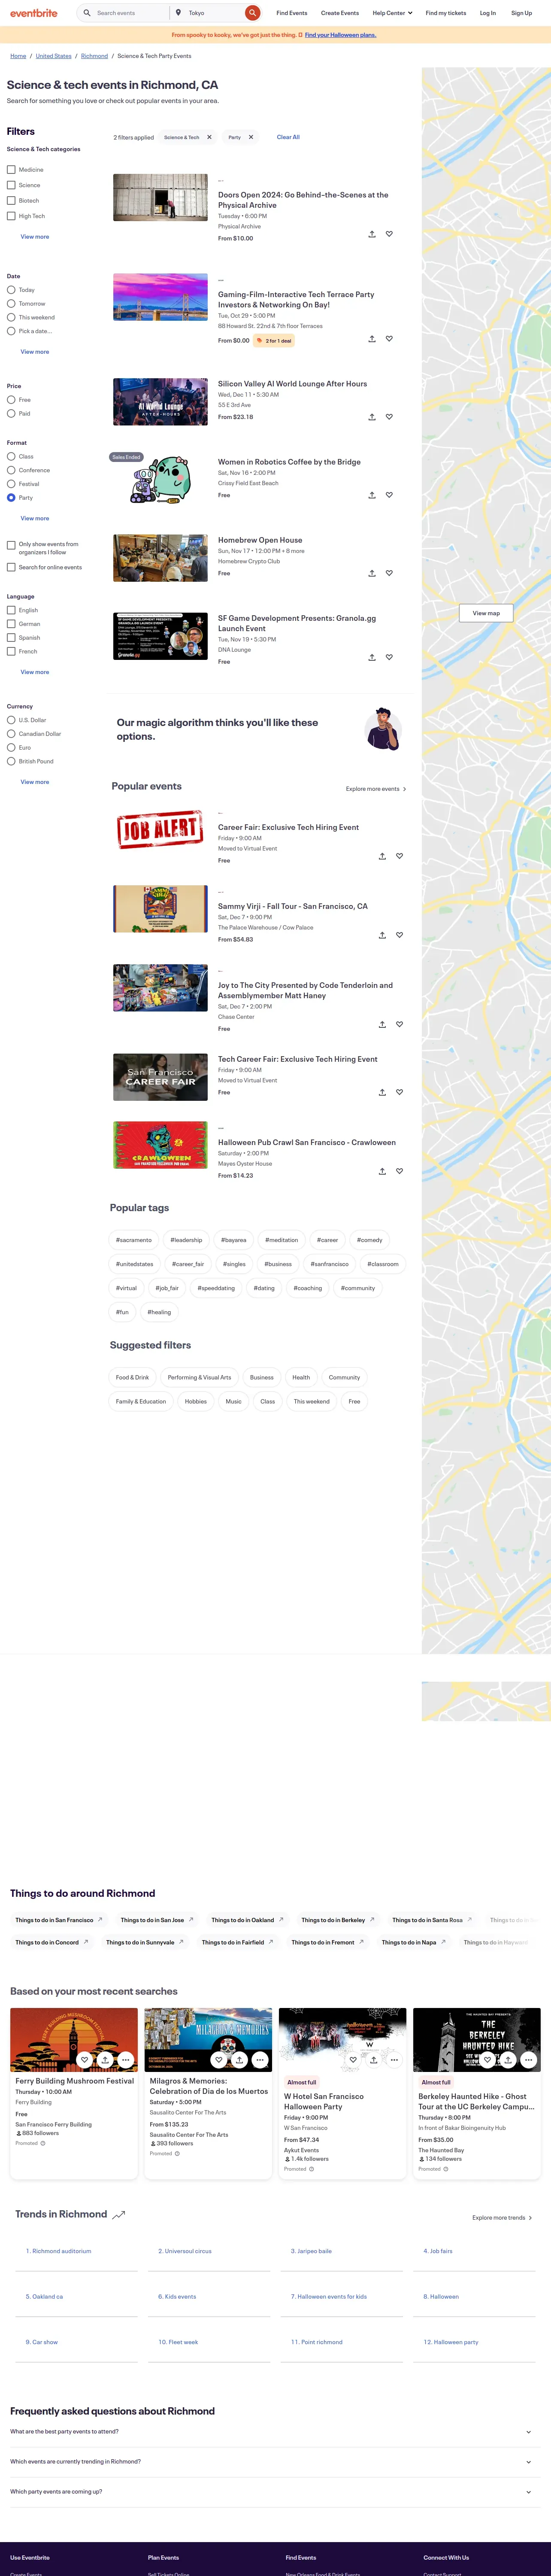The width and height of the screenshot is (551, 2576).
Task: Select the Euro currency radio button
Action: point(11,748)
